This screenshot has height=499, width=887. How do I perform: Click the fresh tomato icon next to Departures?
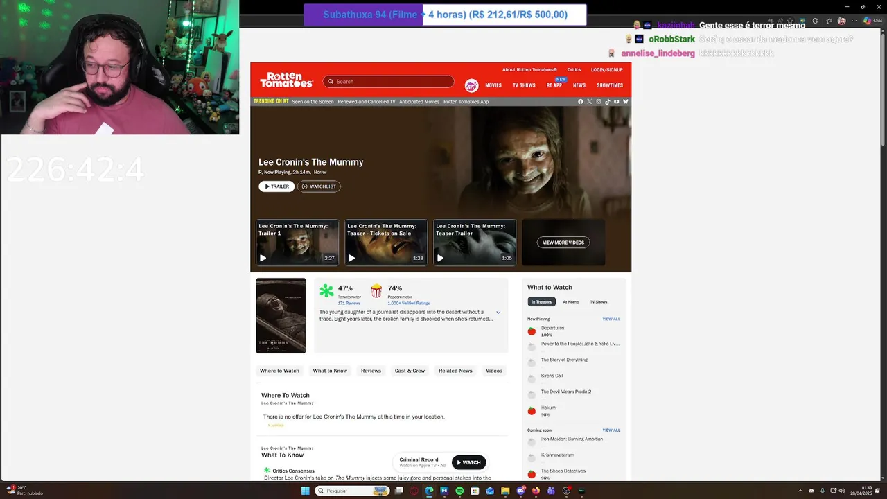(532, 331)
